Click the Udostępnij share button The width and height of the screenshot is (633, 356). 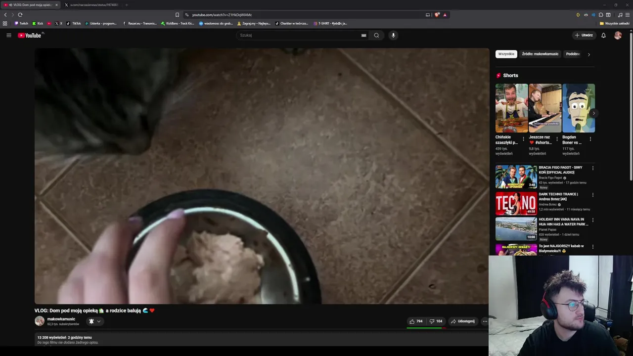463,321
